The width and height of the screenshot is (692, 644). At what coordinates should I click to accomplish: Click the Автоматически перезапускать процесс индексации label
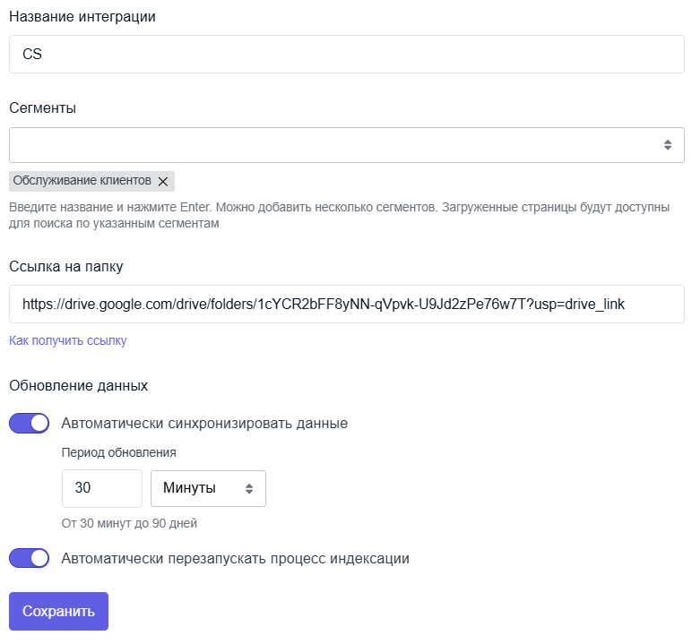pyautogui.click(x=235, y=558)
